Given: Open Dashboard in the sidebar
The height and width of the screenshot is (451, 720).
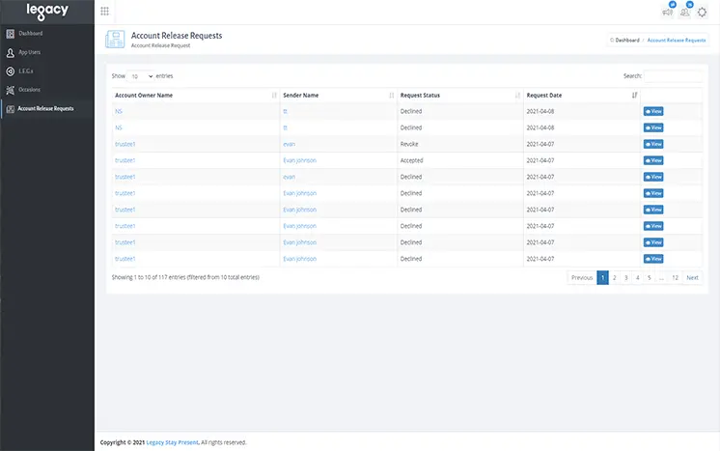Looking at the screenshot, I should coord(31,34).
